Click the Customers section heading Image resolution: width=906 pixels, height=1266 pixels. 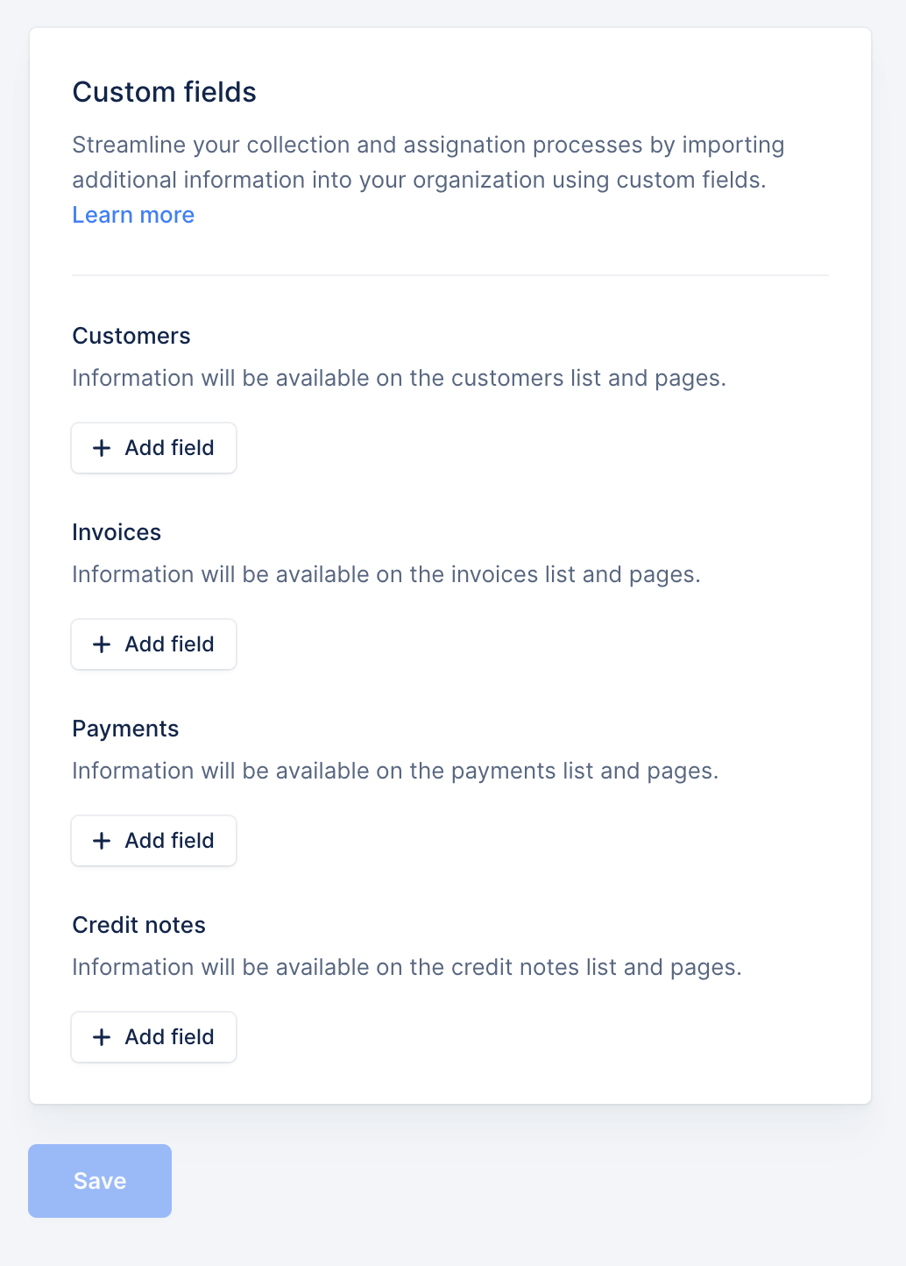[131, 336]
